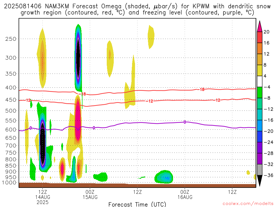Click the 700 pressure level label
Viewport: 276px width, 207px height.
11,146
